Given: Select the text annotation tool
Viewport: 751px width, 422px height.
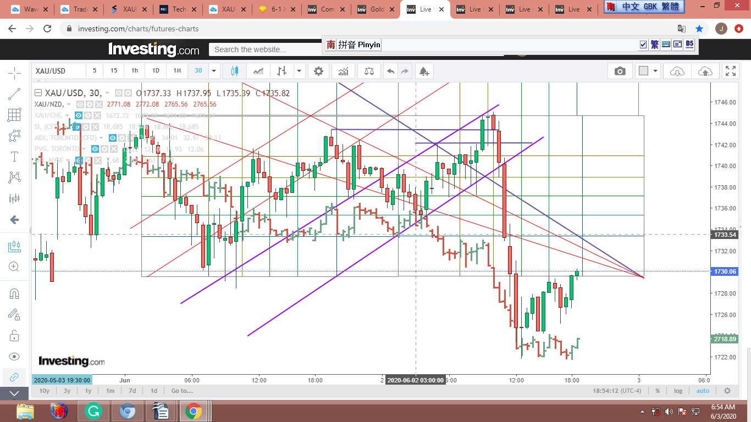Looking at the screenshot, I should [x=14, y=157].
